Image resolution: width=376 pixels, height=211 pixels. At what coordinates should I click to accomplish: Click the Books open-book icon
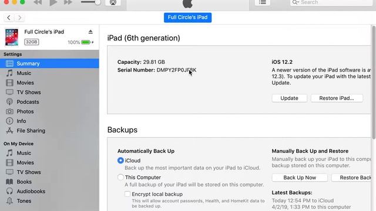pyautogui.click(x=9, y=182)
